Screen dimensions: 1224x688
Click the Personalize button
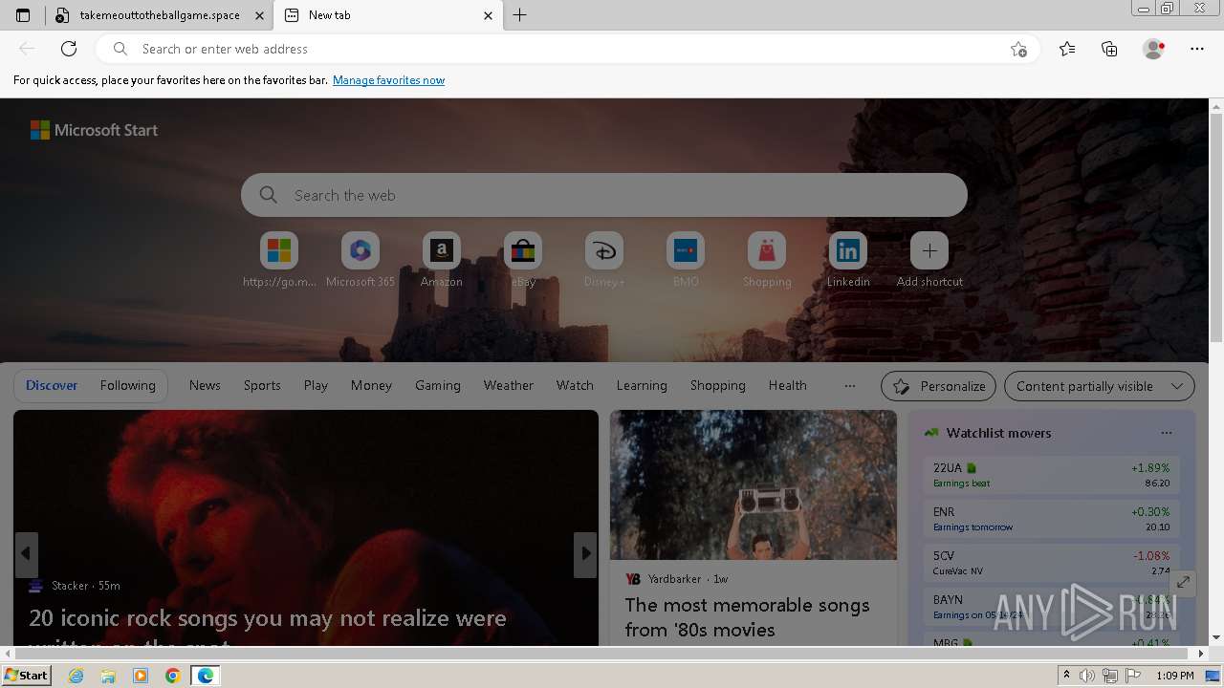pyautogui.click(x=938, y=386)
